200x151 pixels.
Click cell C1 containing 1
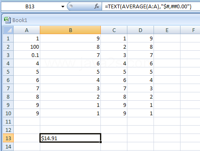114,38
